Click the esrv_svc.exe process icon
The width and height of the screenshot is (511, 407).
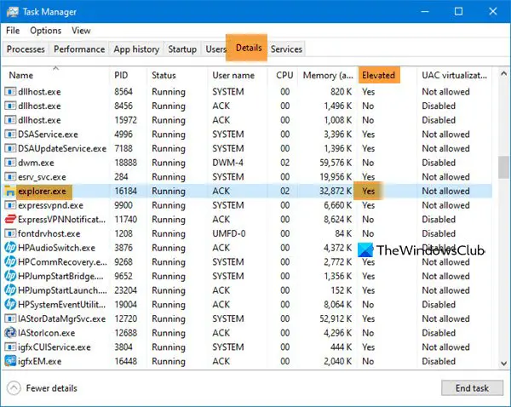[x=10, y=176]
